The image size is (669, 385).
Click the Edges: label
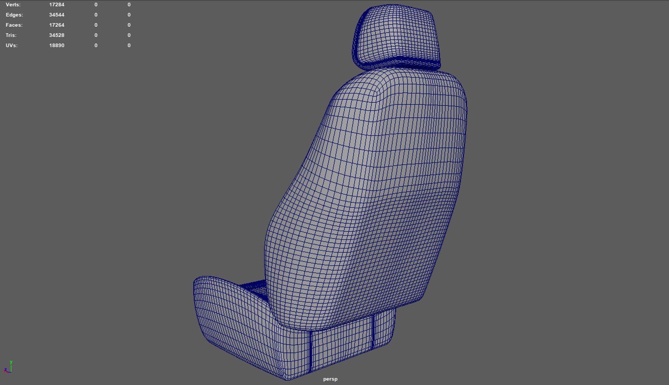click(x=14, y=15)
